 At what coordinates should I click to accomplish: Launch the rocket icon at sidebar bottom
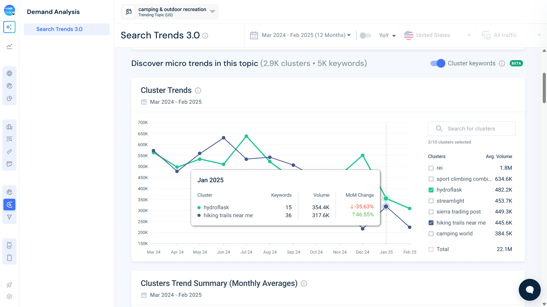click(x=9, y=285)
